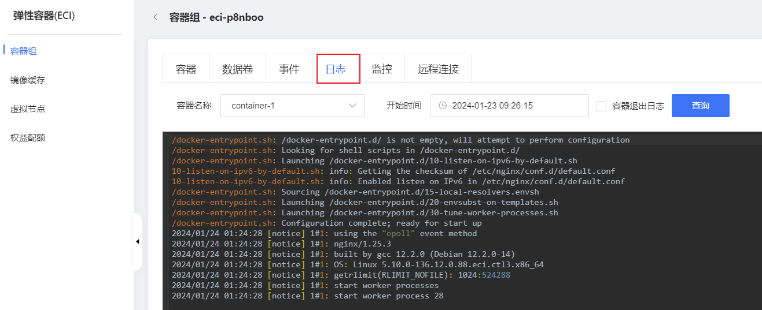The image size is (762, 310).
Task: Click the 查询 button
Action: point(700,106)
